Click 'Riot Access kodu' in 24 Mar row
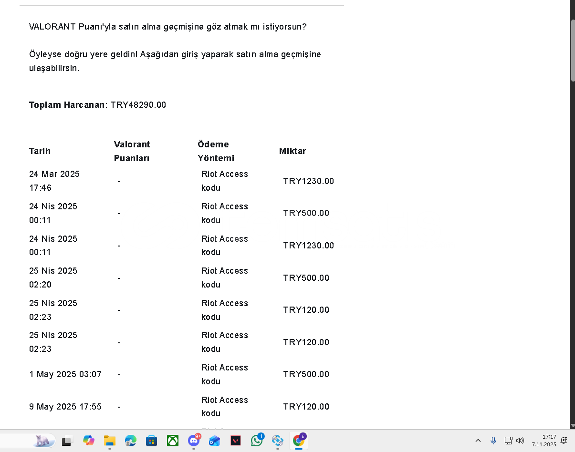The height and width of the screenshot is (452, 575). click(x=225, y=181)
